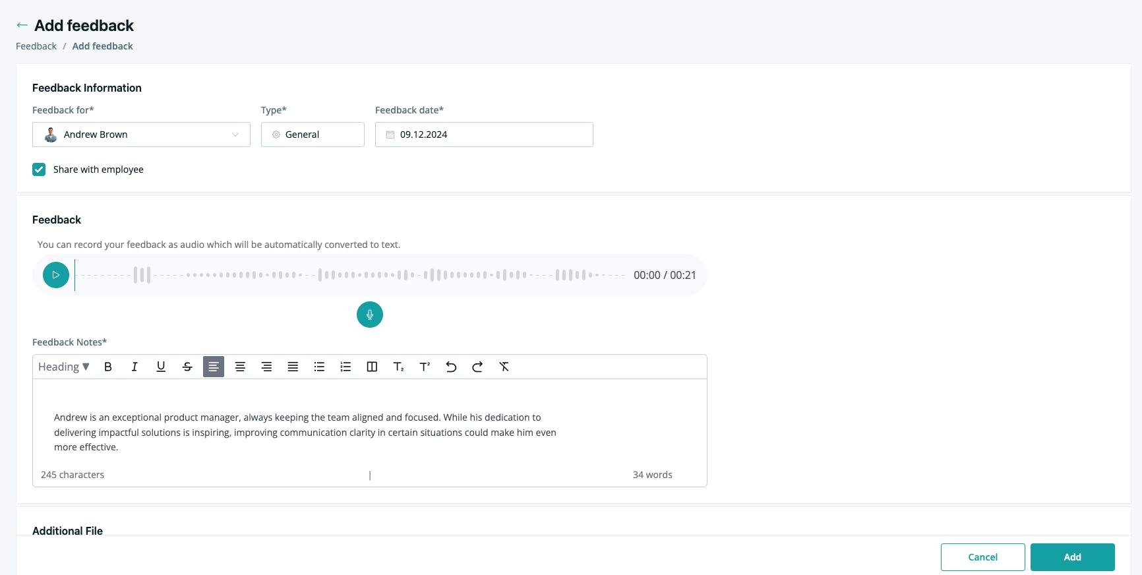Open the Heading style dropdown
1142x575 pixels.
tap(64, 367)
